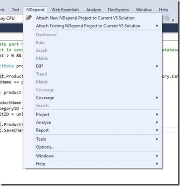
Task: Expand the Analyze submenu arrow in dropdown
Action: point(157,122)
